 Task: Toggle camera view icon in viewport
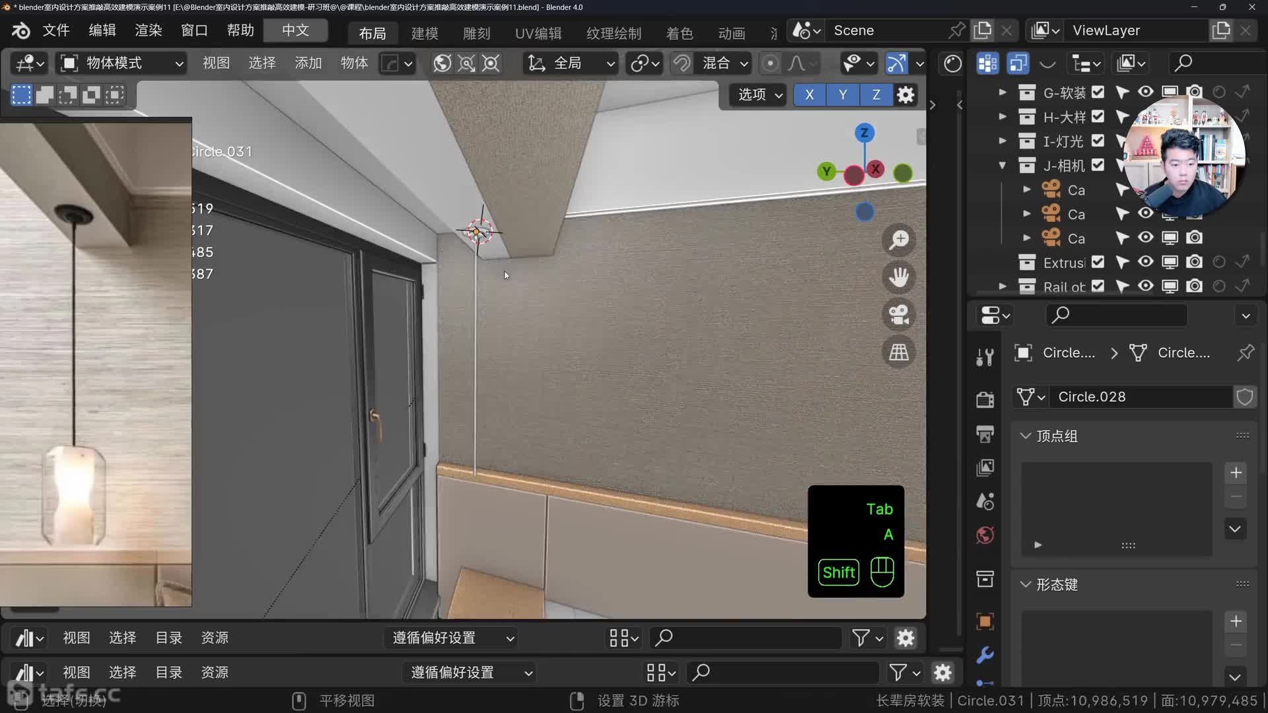(x=898, y=314)
